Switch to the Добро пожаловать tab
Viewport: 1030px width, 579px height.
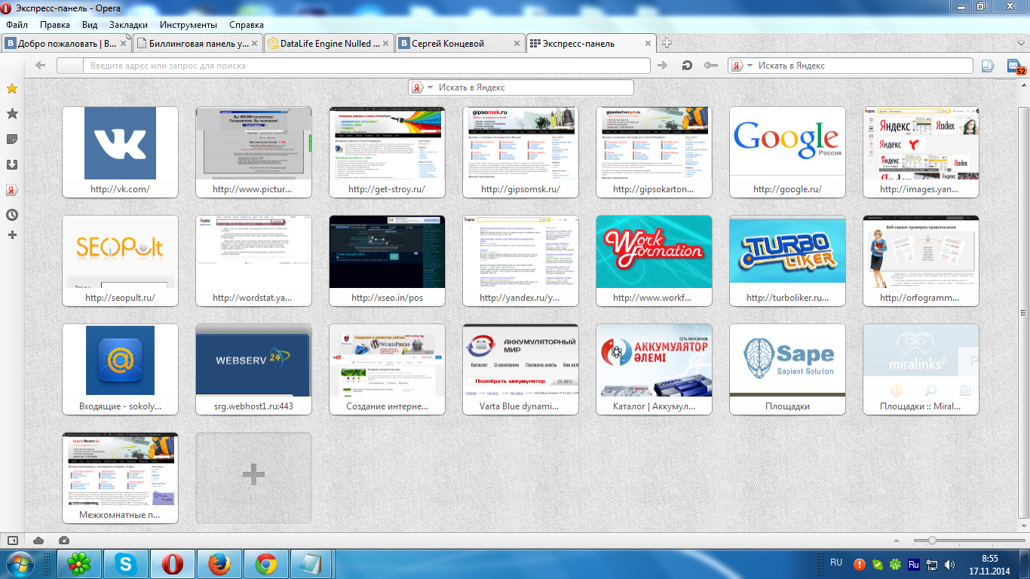(66, 44)
